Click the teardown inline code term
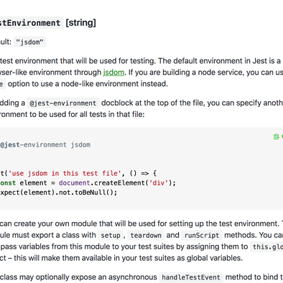This screenshot has height=283, width=283. (x=146, y=236)
